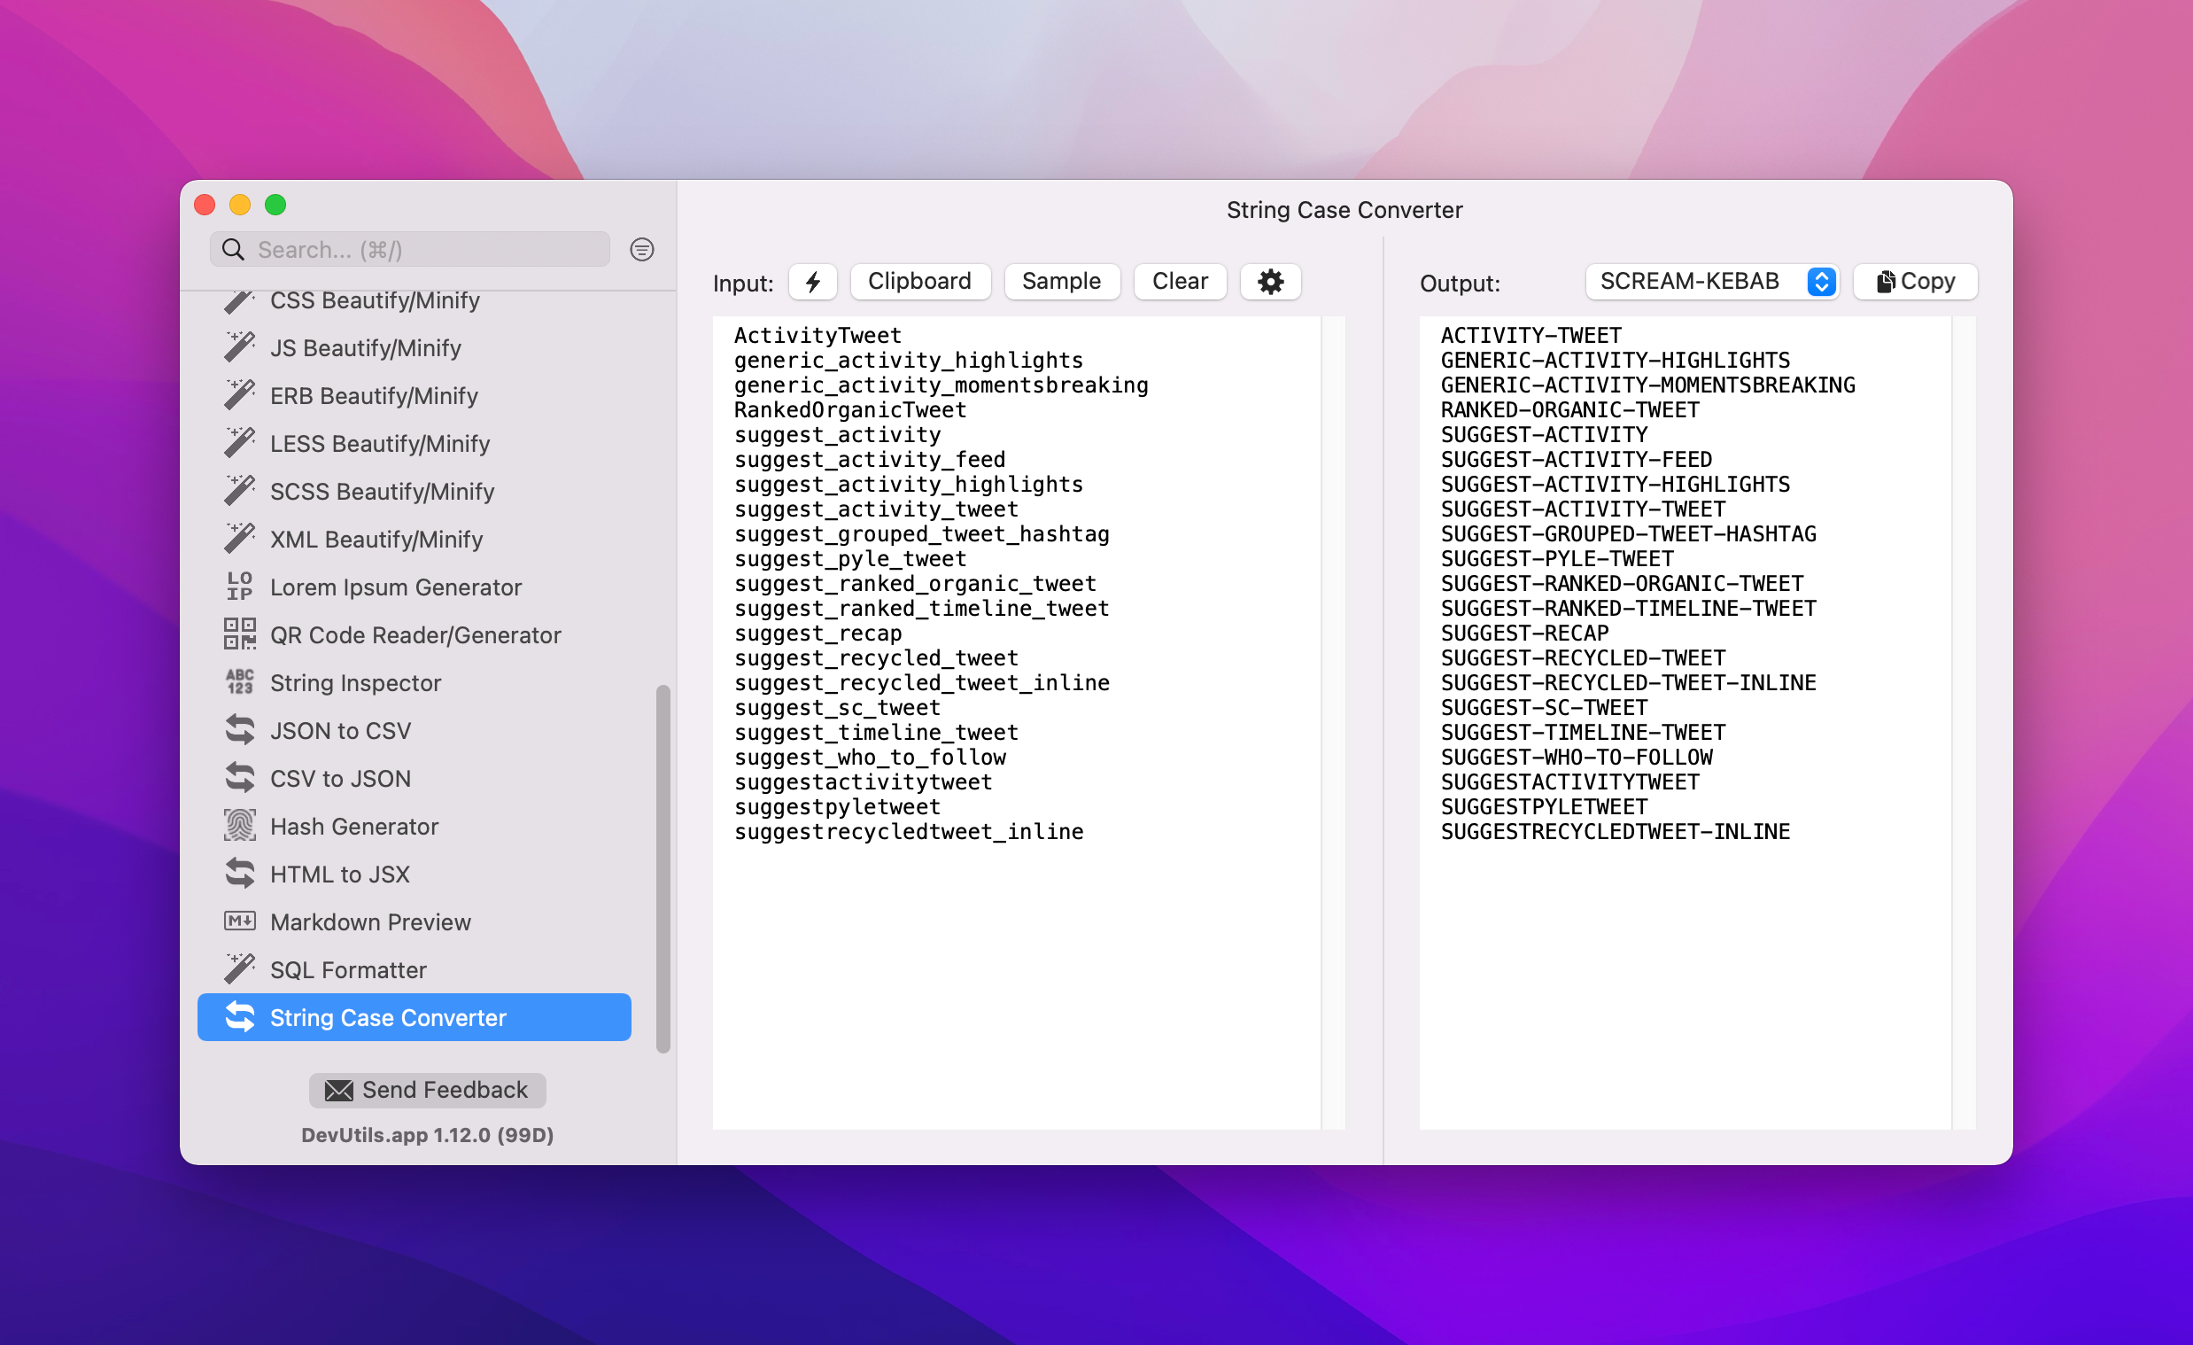Open the Lorem Ipsum Generator tool
2193x1345 pixels.
pyautogui.click(x=395, y=587)
